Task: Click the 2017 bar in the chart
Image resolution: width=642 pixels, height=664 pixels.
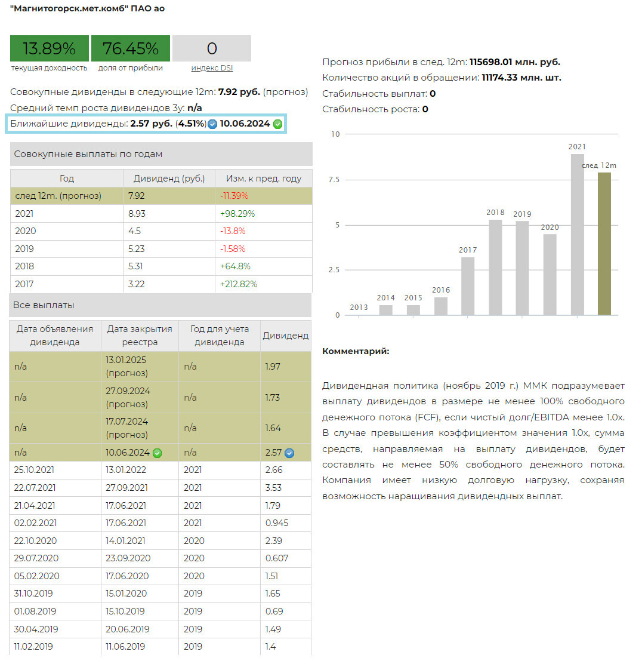Action: click(x=468, y=285)
